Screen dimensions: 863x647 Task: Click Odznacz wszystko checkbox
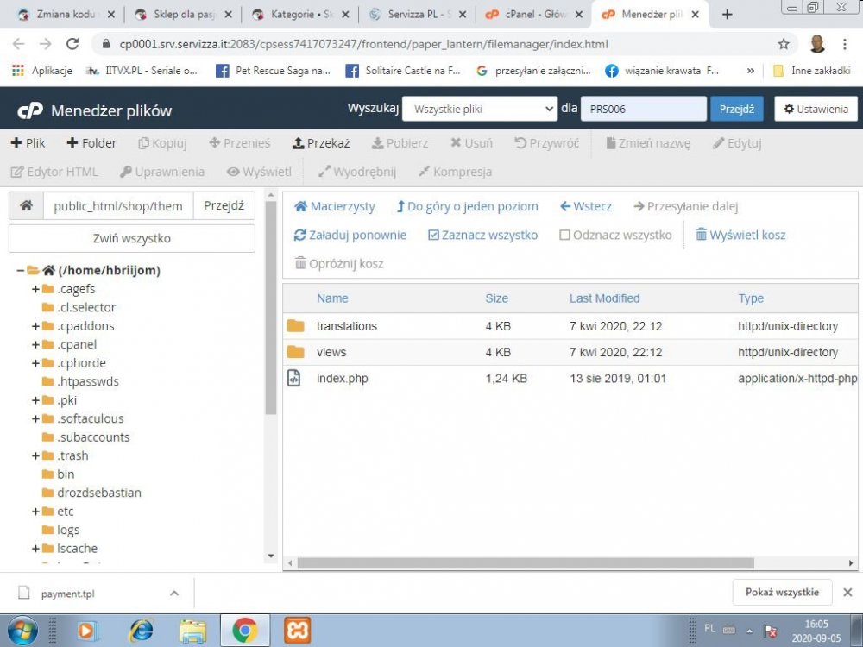pos(564,235)
